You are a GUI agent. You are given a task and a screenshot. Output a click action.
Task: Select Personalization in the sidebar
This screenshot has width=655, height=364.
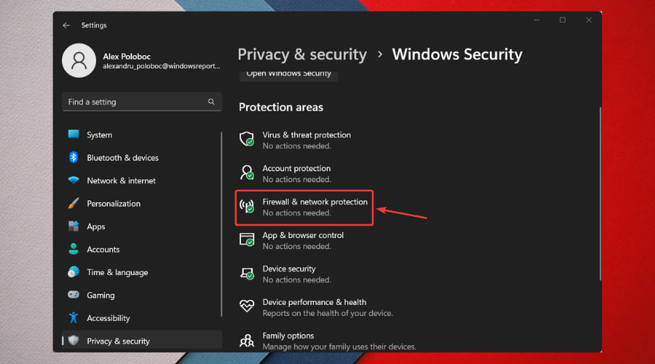click(114, 204)
